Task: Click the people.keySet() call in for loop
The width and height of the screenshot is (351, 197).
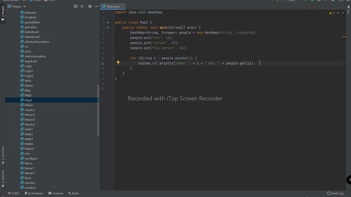Action: click(177, 59)
